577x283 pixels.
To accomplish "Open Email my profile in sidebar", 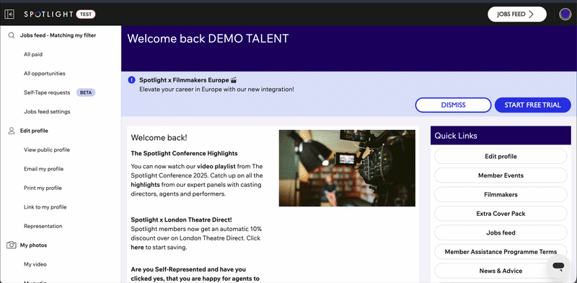I will tap(43, 169).
